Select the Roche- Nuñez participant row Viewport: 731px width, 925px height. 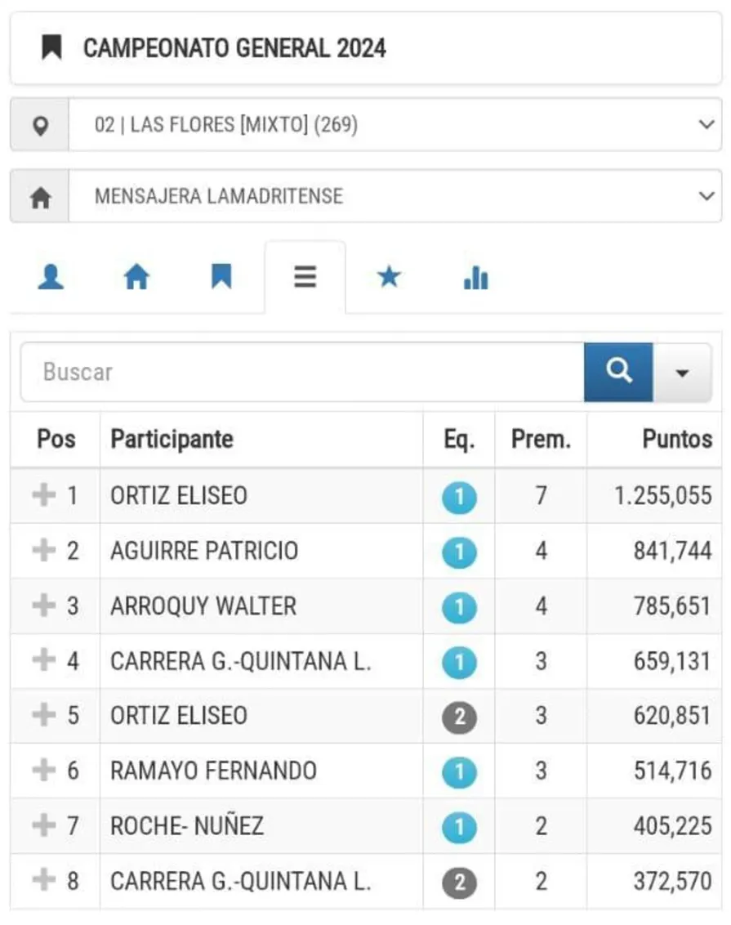[x=187, y=825]
